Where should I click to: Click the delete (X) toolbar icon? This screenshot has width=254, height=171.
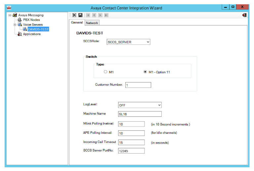click(74, 15)
